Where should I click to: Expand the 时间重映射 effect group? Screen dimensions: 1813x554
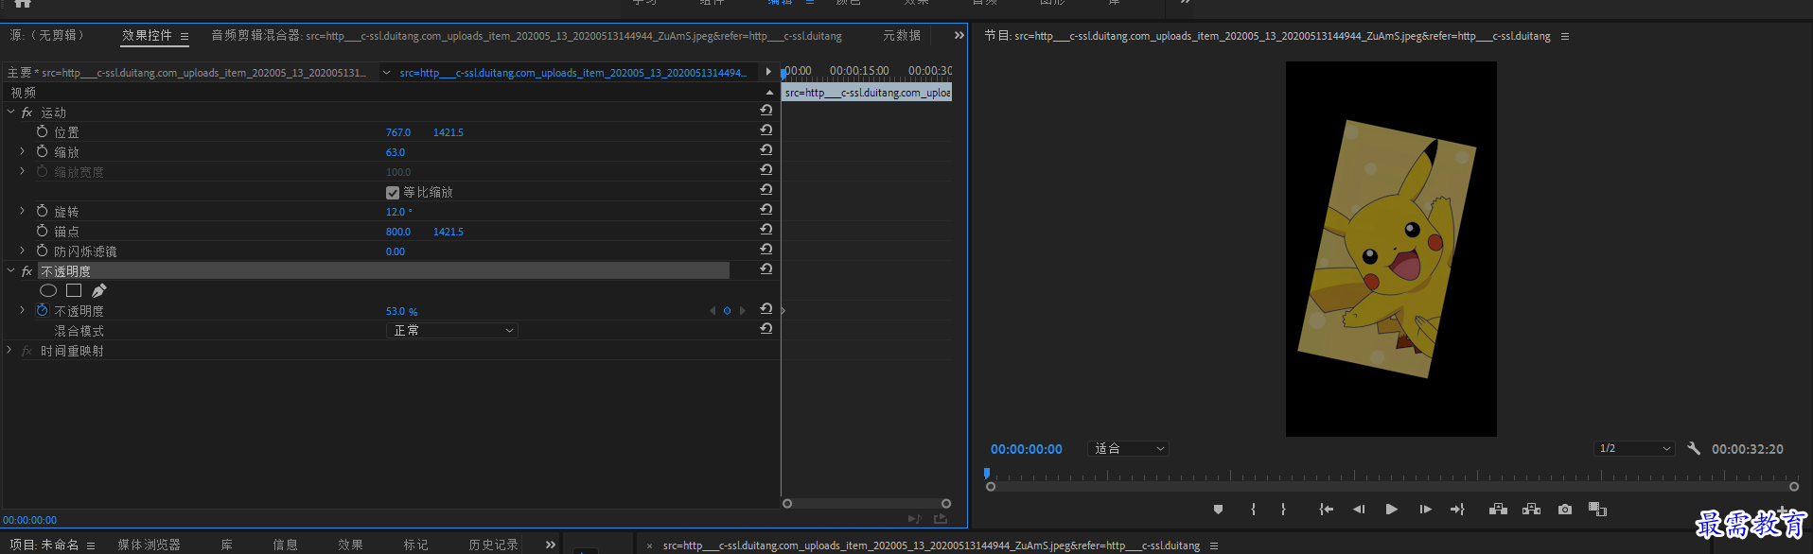point(9,350)
